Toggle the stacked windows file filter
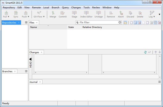 tap(155, 22)
